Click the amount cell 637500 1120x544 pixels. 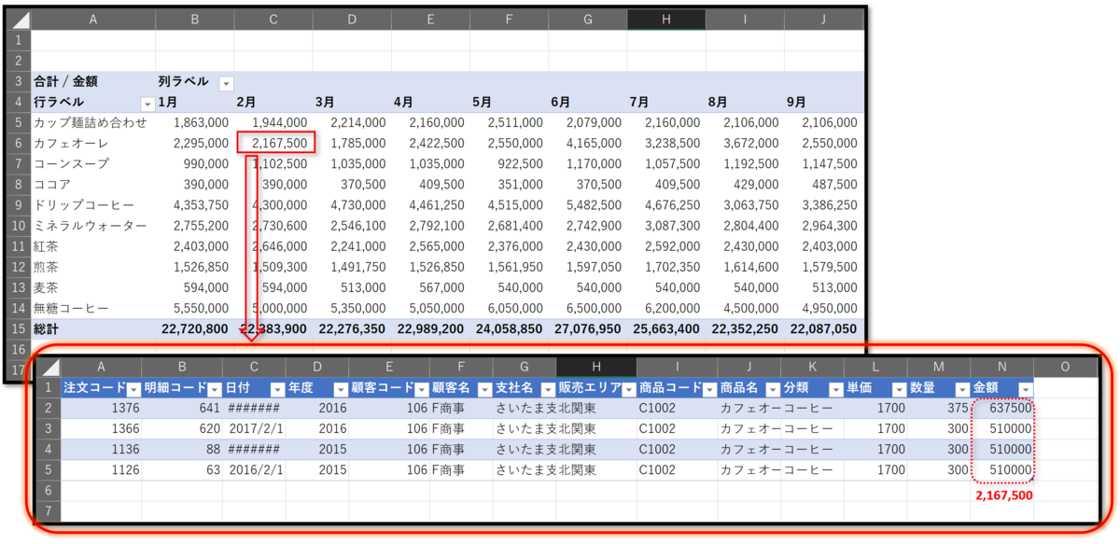click(x=1011, y=409)
